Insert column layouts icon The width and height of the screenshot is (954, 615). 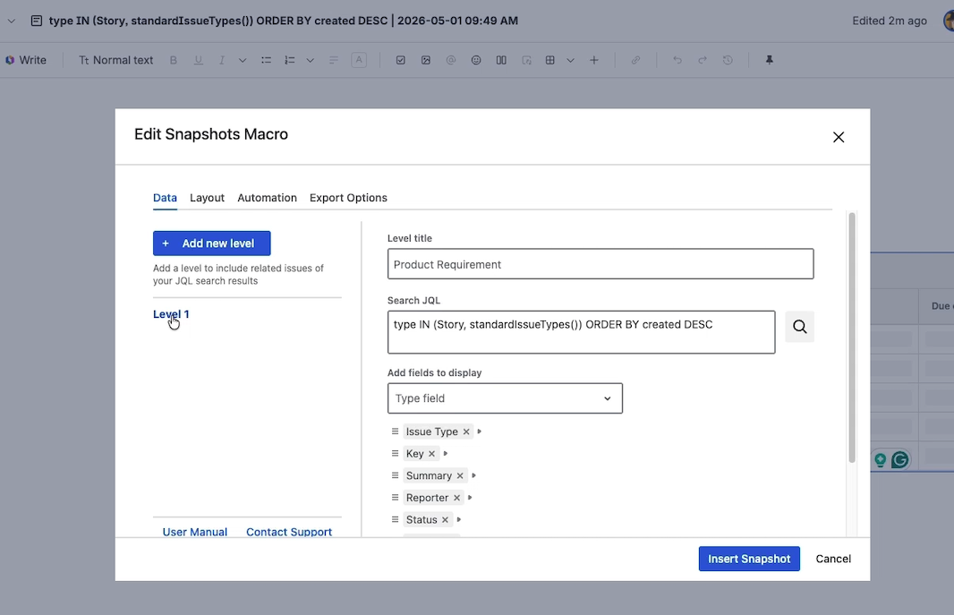(501, 60)
